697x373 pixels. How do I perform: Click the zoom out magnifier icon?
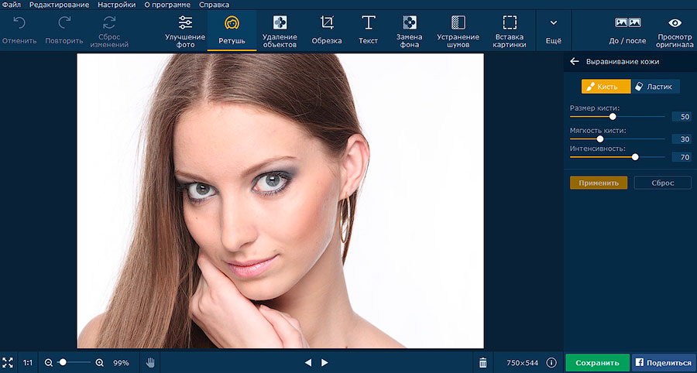49,363
